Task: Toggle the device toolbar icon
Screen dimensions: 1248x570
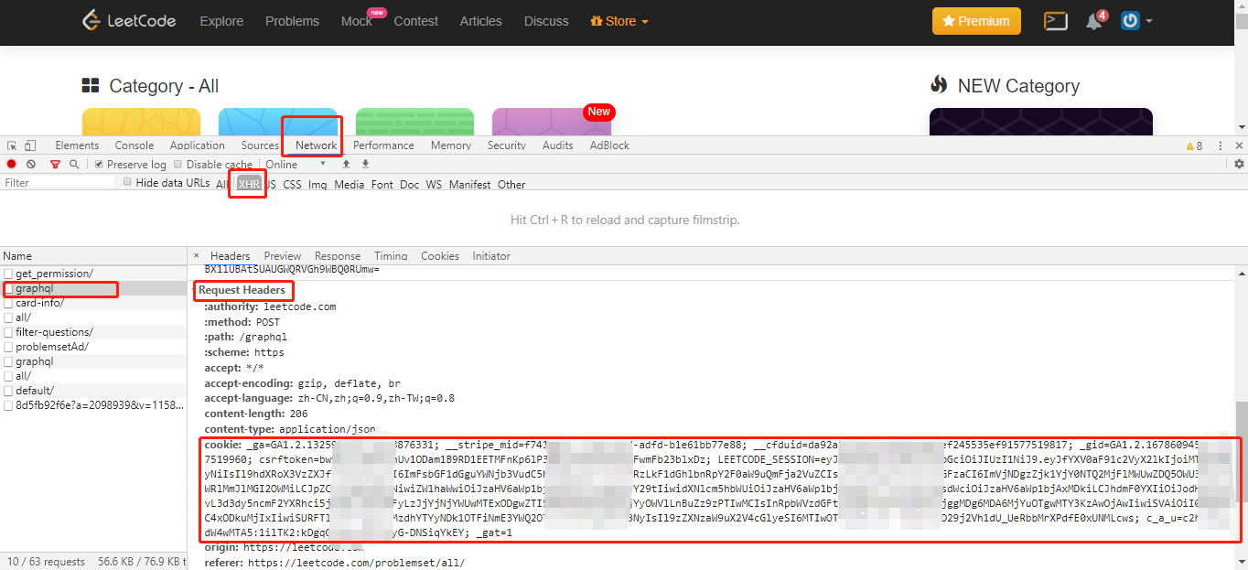Action: 30,145
